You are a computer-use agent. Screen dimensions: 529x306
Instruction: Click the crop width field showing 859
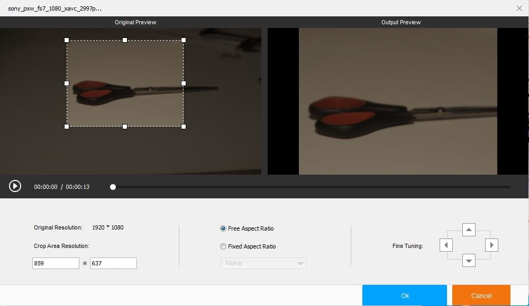[x=56, y=263]
